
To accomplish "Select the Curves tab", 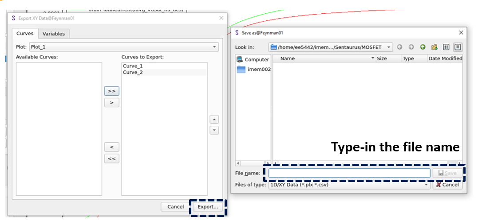I will [25, 34].
